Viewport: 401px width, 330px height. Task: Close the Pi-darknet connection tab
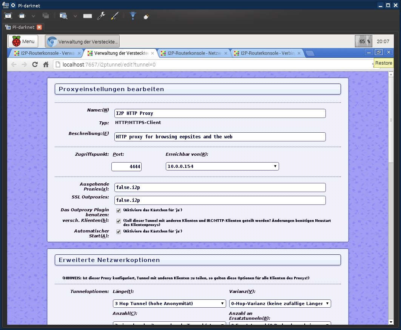click(x=39, y=27)
